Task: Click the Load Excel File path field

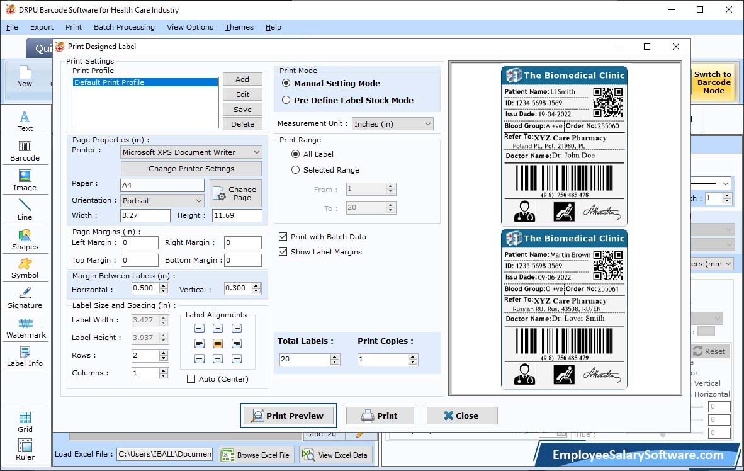Action: click(165, 455)
